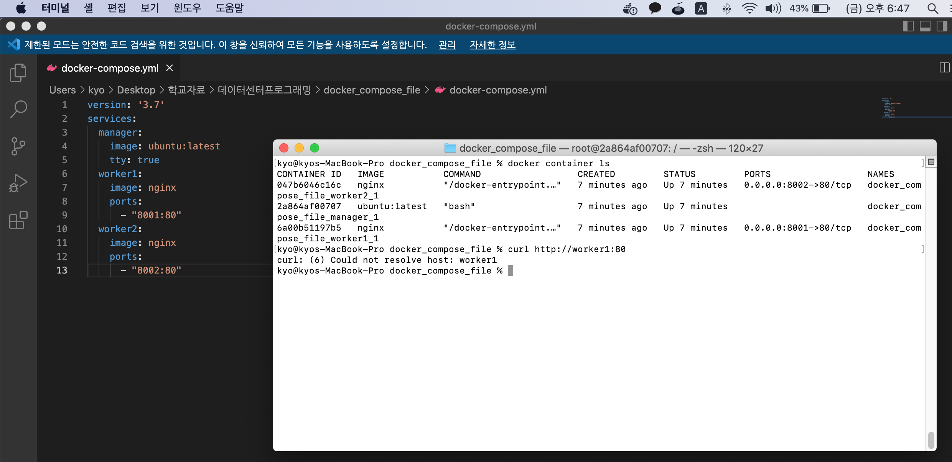This screenshot has width=952, height=462.
Task: Click the battery status icon
Action: click(821, 8)
